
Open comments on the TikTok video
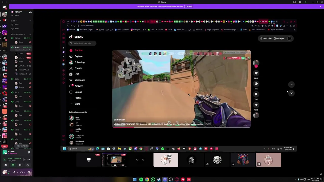coord(256,84)
